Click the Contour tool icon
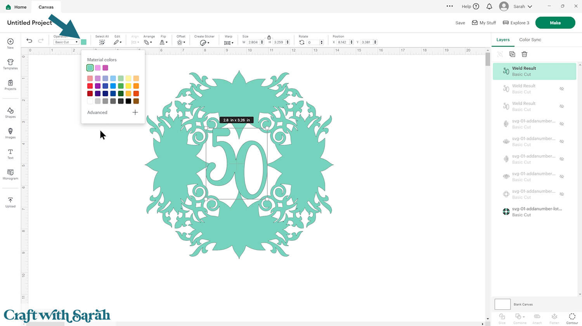The width and height of the screenshot is (582, 326). tap(572, 318)
